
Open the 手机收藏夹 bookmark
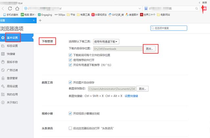point(10,15)
